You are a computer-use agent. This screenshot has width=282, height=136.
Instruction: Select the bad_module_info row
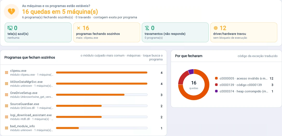[x=83, y=128]
